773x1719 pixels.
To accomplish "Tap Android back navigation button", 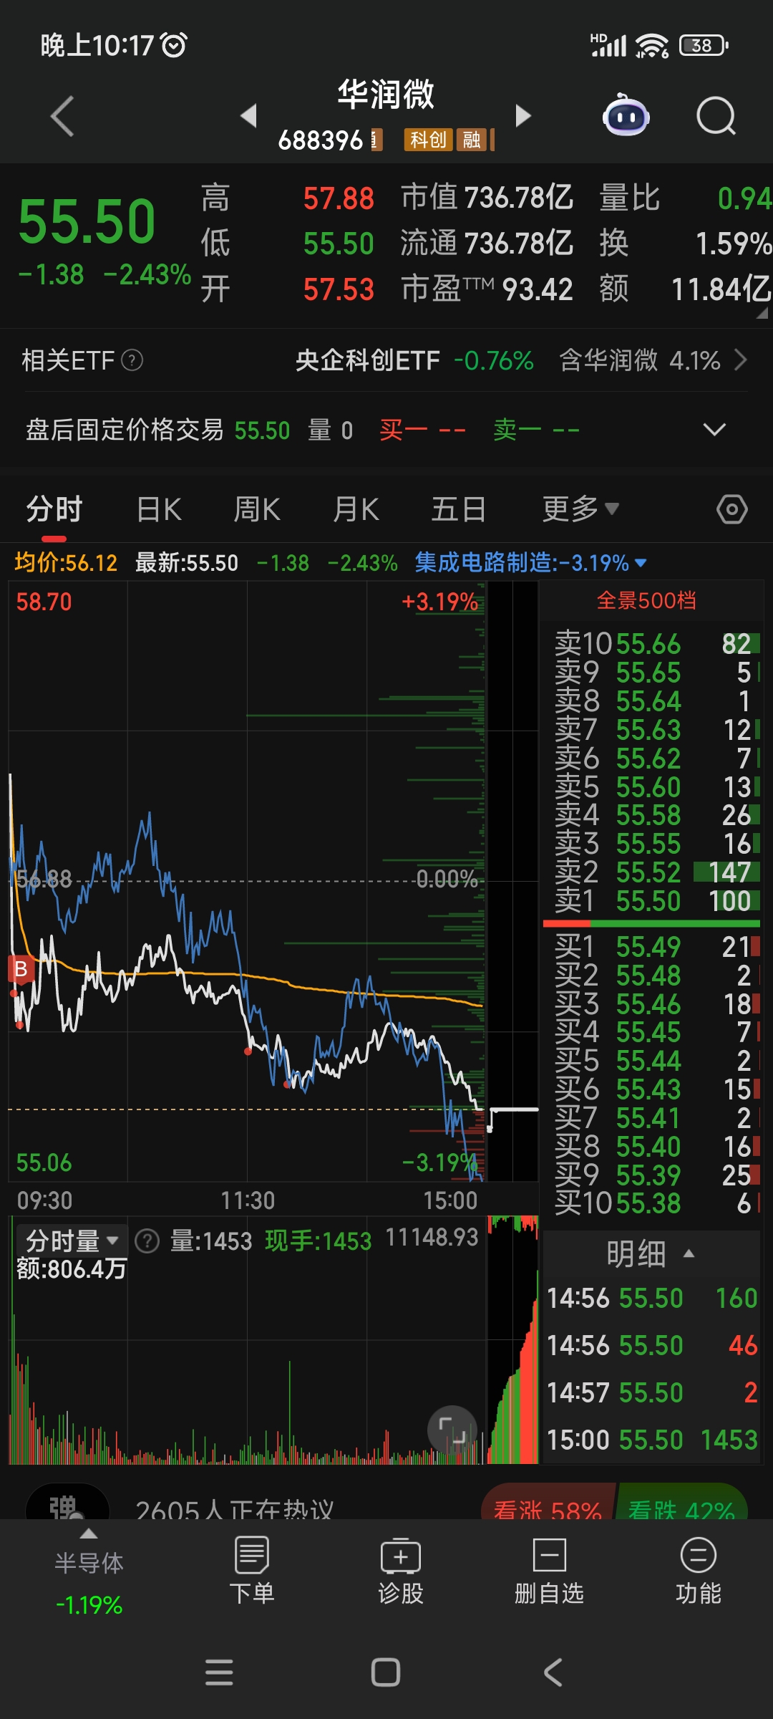I will click(x=553, y=1672).
